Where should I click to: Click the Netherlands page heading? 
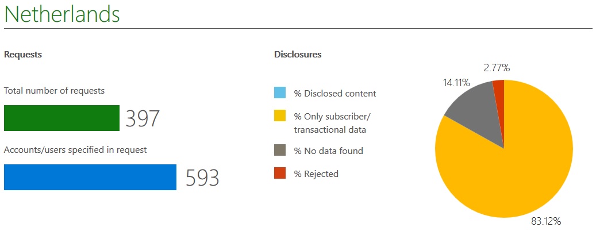point(62,14)
